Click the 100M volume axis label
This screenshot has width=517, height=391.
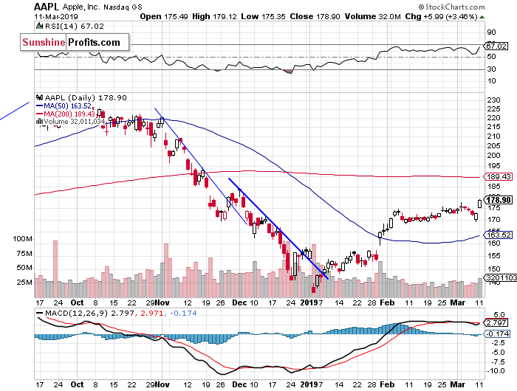click(22, 239)
